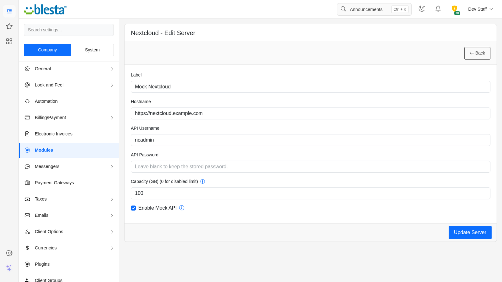Click the Modules plug icon

point(27,150)
